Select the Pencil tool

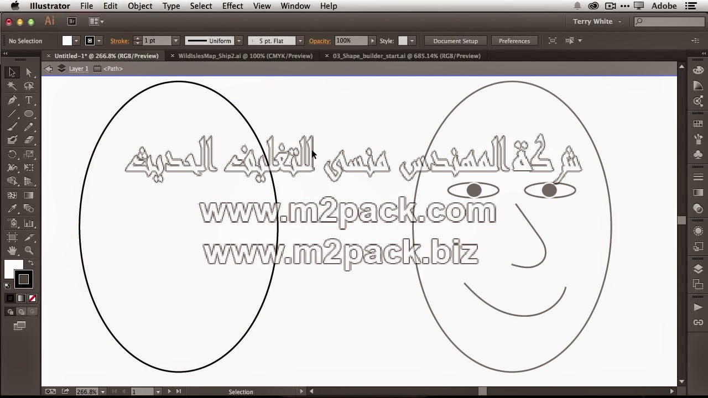(x=29, y=127)
